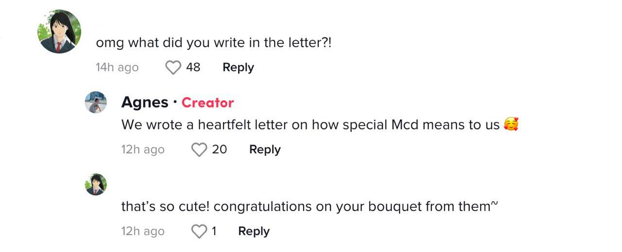Select the "We wrote a heartfelt letter" comment text

pyautogui.click(x=310, y=125)
